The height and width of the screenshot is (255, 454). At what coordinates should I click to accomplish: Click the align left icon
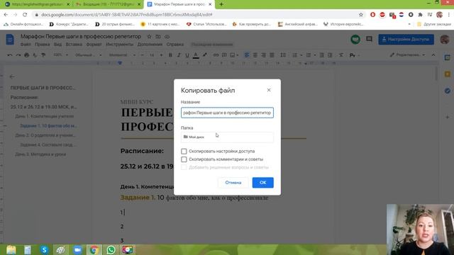point(246,55)
